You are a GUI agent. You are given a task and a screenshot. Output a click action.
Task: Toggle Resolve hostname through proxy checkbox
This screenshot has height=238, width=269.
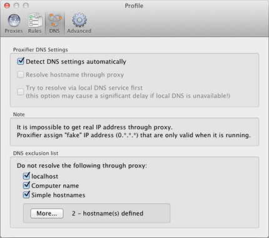click(x=21, y=74)
